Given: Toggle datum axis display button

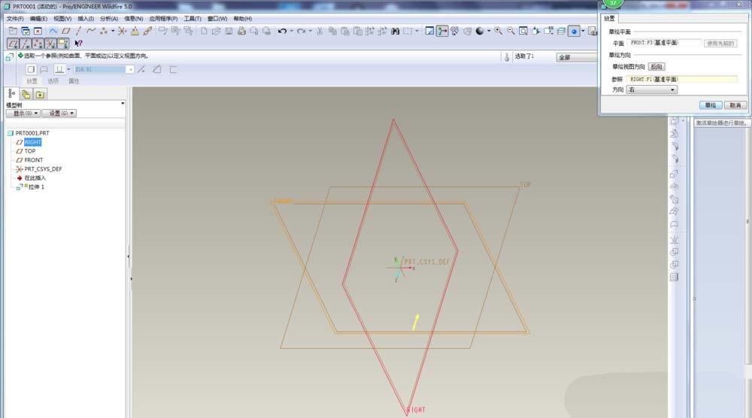Looking at the screenshot, I should point(26,44).
